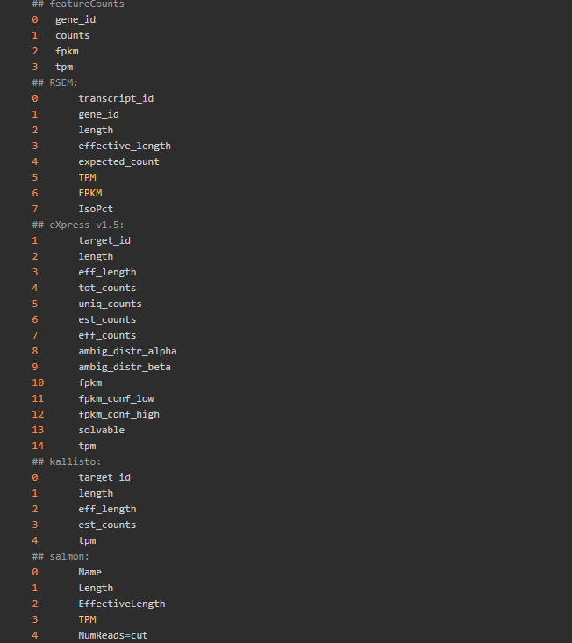Select the 'effective_length' field

(125, 146)
